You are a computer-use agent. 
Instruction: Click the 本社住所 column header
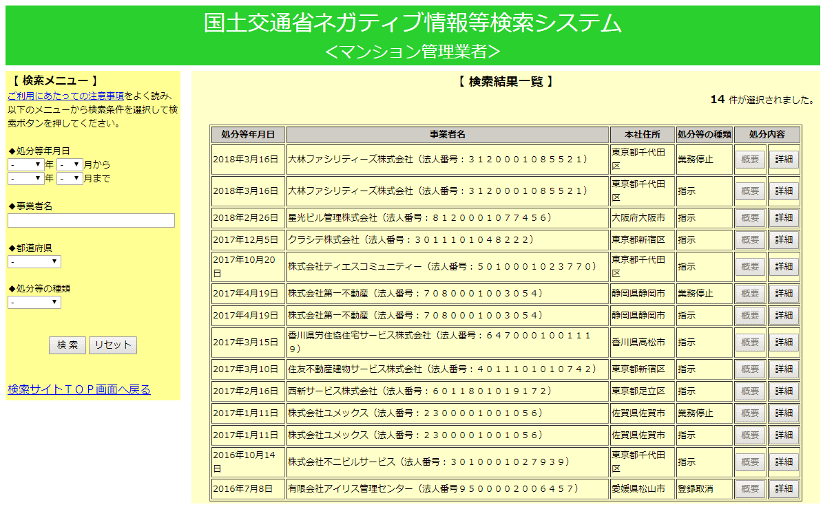tap(643, 135)
